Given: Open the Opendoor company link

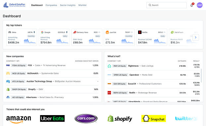Looking at the screenshot, I should pos(134,75).
